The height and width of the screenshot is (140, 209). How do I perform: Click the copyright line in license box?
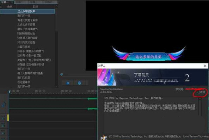[x=133, y=98]
